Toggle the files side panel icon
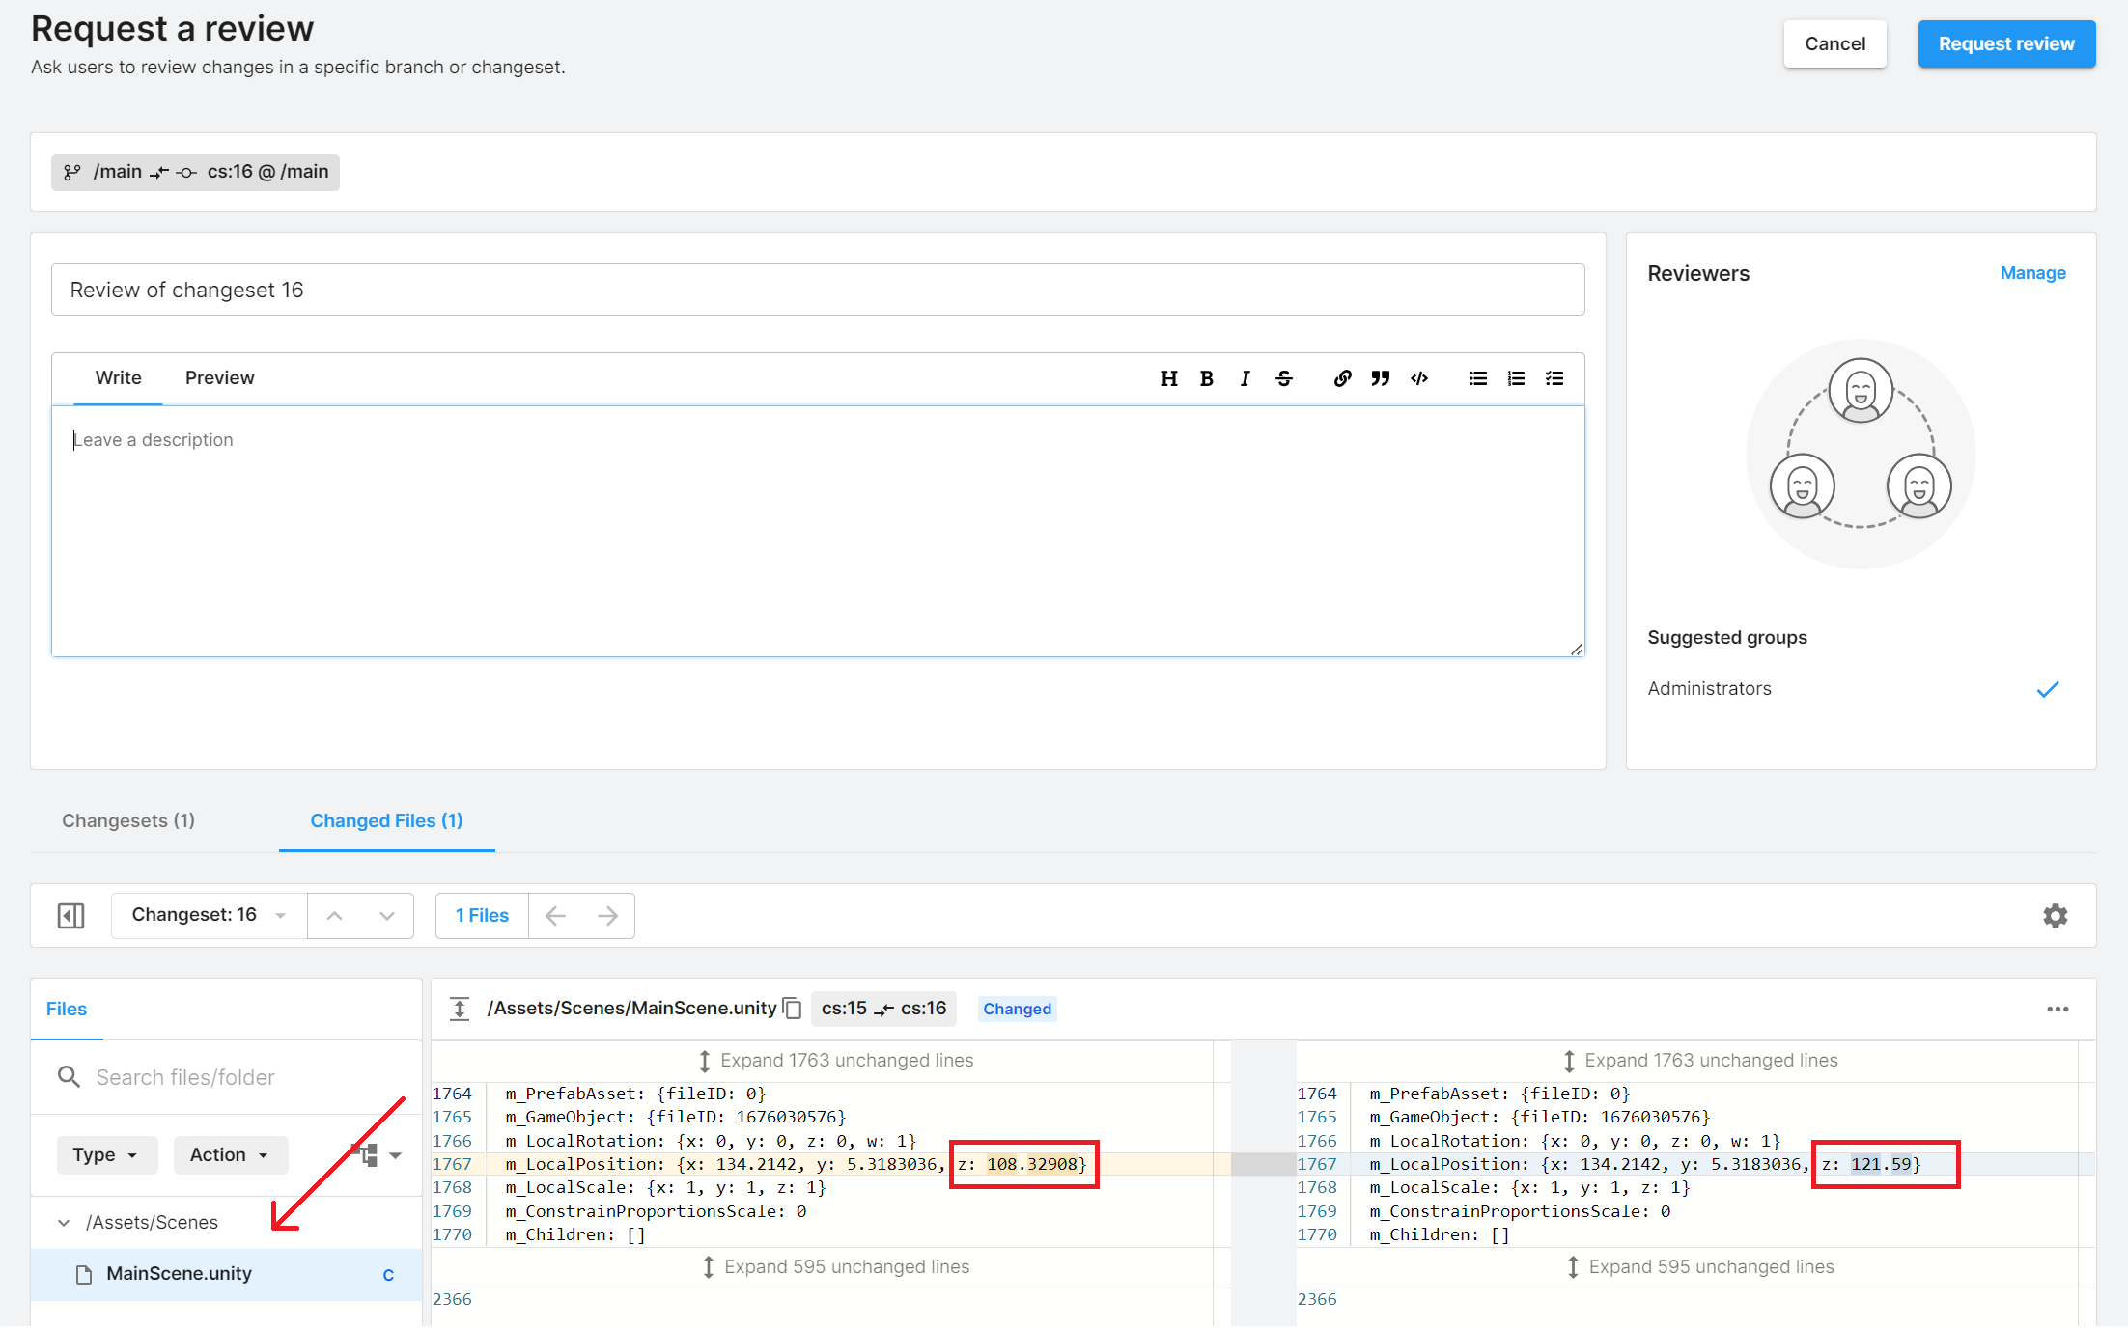 pos(70,915)
